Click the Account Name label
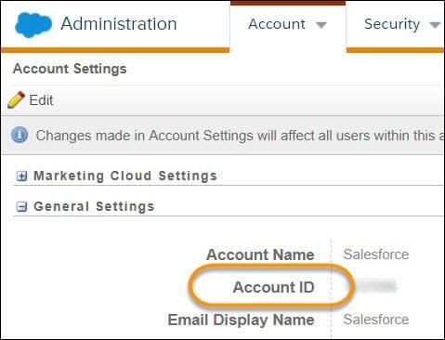445x340 pixels. [260, 255]
